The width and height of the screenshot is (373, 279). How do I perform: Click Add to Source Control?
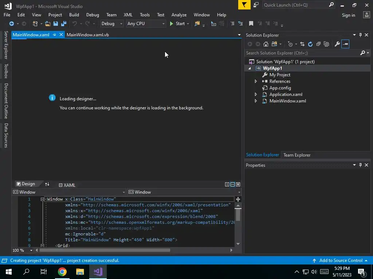click(341, 260)
